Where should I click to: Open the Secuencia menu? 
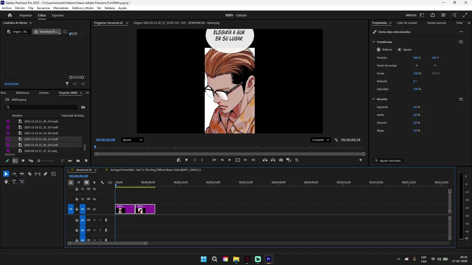point(43,8)
